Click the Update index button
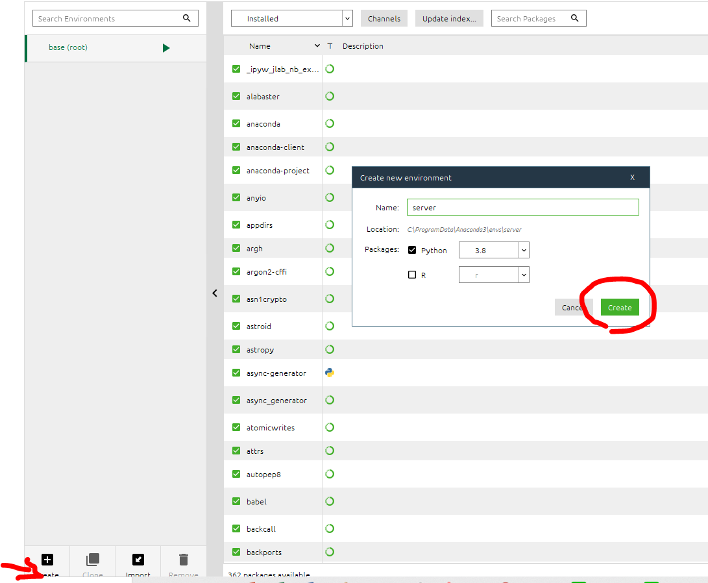This screenshot has width=708, height=583. coord(449,19)
